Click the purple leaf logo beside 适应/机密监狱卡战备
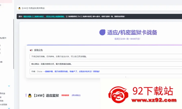The width and height of the screenshot is (182, 109). click(102, 32)
